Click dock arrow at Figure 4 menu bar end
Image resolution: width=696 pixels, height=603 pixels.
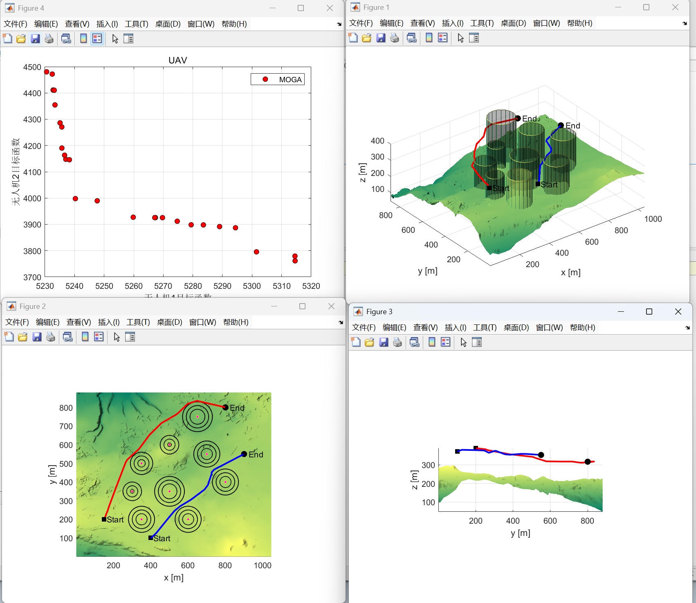339,24
